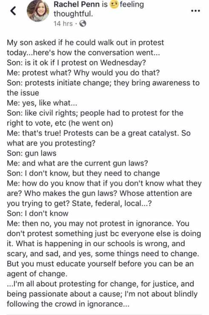
Task: Tap the line 'Me: yes, like what...'
Action: click(42, 103)
